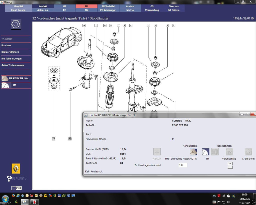This screenshot has height=205, width=256.
Task: Select part marker 2 in diagram
Action: [174, 25]
